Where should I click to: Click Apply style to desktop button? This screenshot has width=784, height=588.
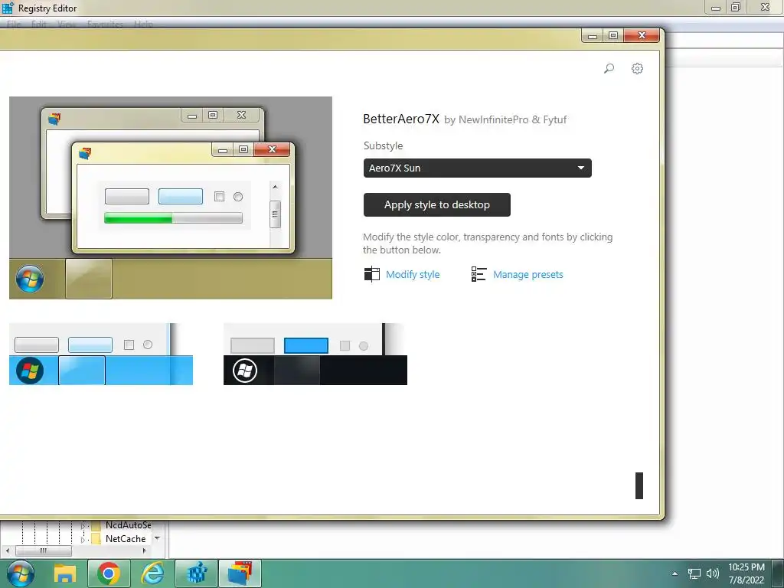(437, 204)
